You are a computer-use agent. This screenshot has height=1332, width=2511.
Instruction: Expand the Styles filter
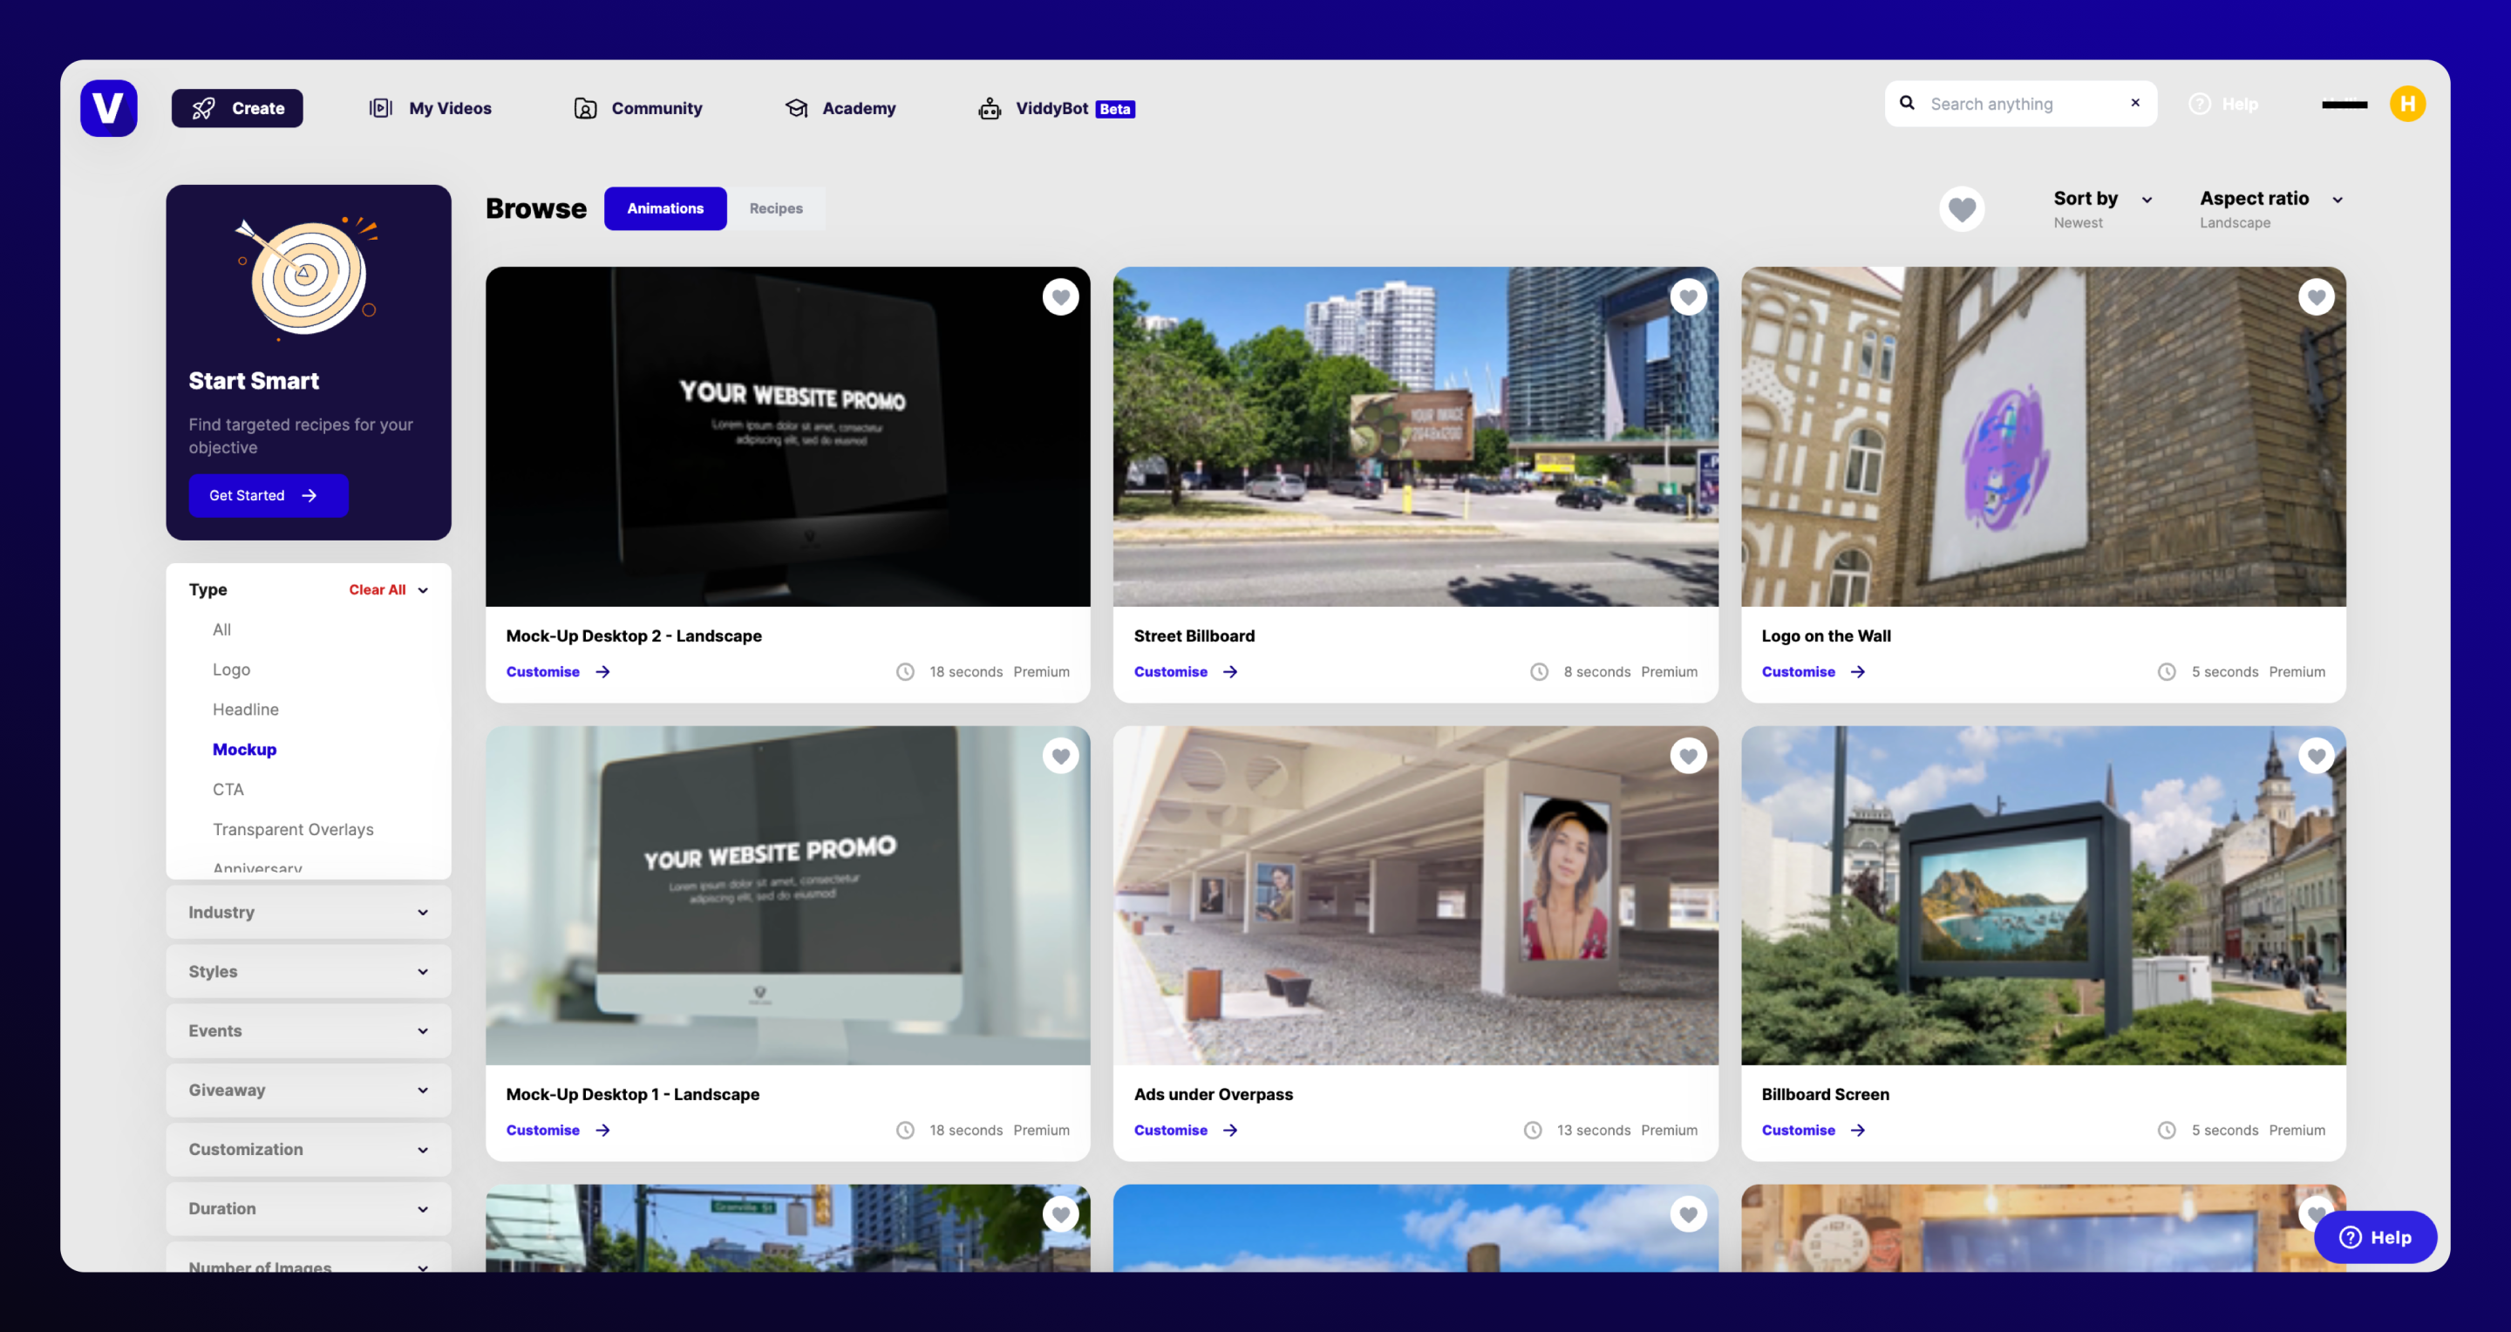308,973
